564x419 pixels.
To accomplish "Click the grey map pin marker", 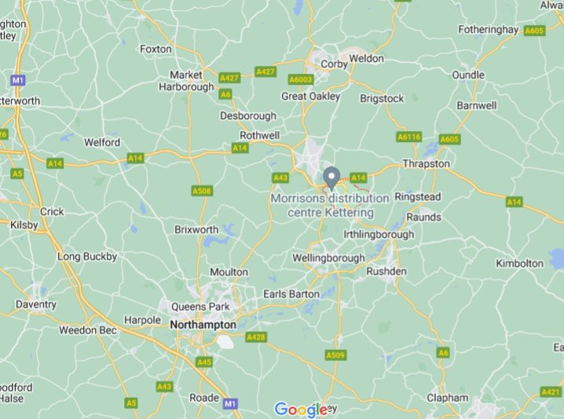I will tap(331, 179).
